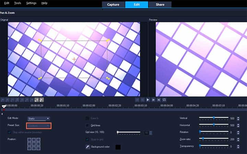Open the Edit menu
The width and height of the screenshot is (247, 154).
[x=7, y=3]
